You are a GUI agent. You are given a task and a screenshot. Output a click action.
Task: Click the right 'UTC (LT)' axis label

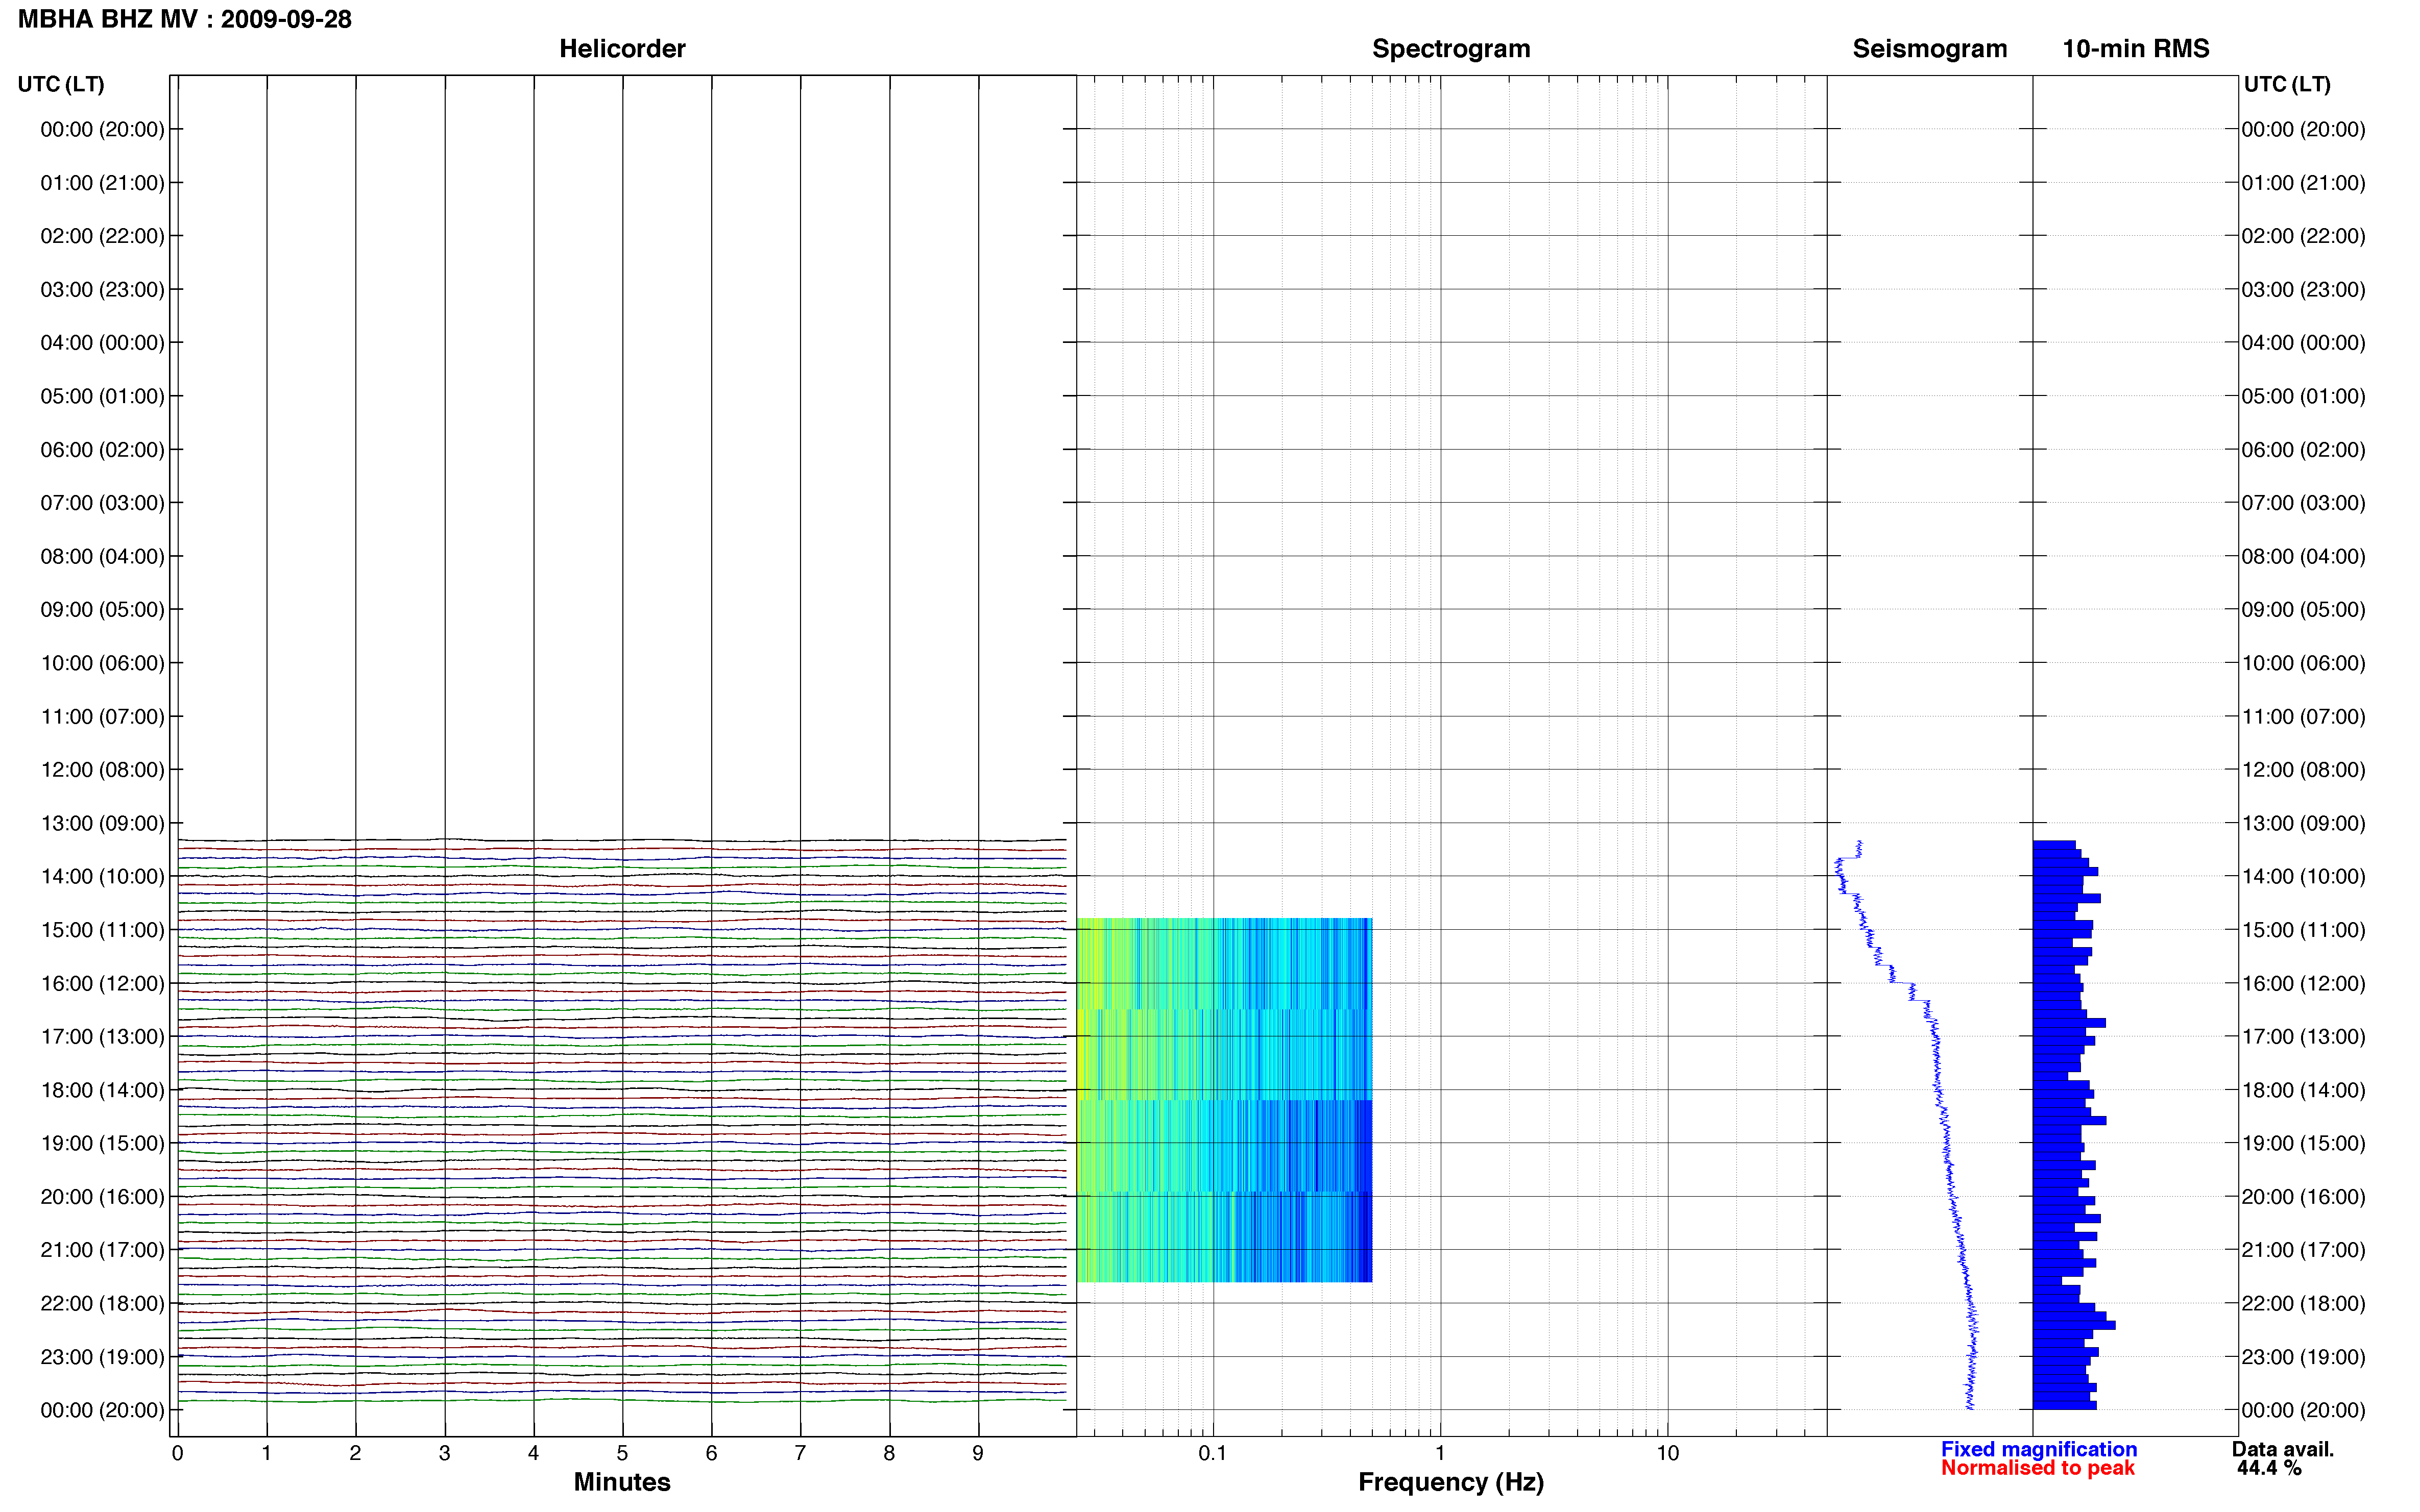(x=2287, y=84)
